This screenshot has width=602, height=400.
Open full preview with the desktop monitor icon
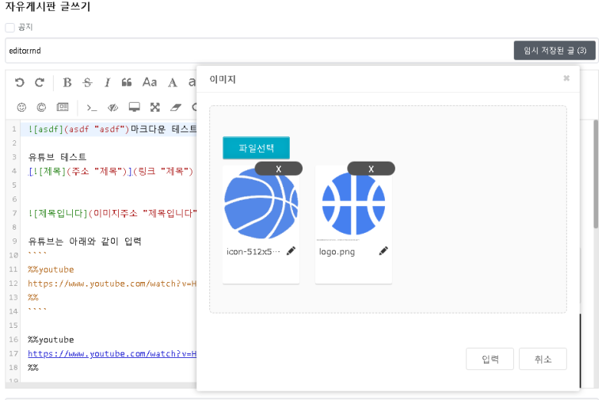pyautogui.click(x=135, y=107)
